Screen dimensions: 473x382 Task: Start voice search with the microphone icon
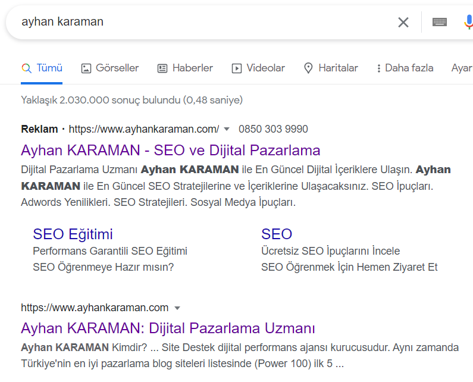click(x=468, y=22)
